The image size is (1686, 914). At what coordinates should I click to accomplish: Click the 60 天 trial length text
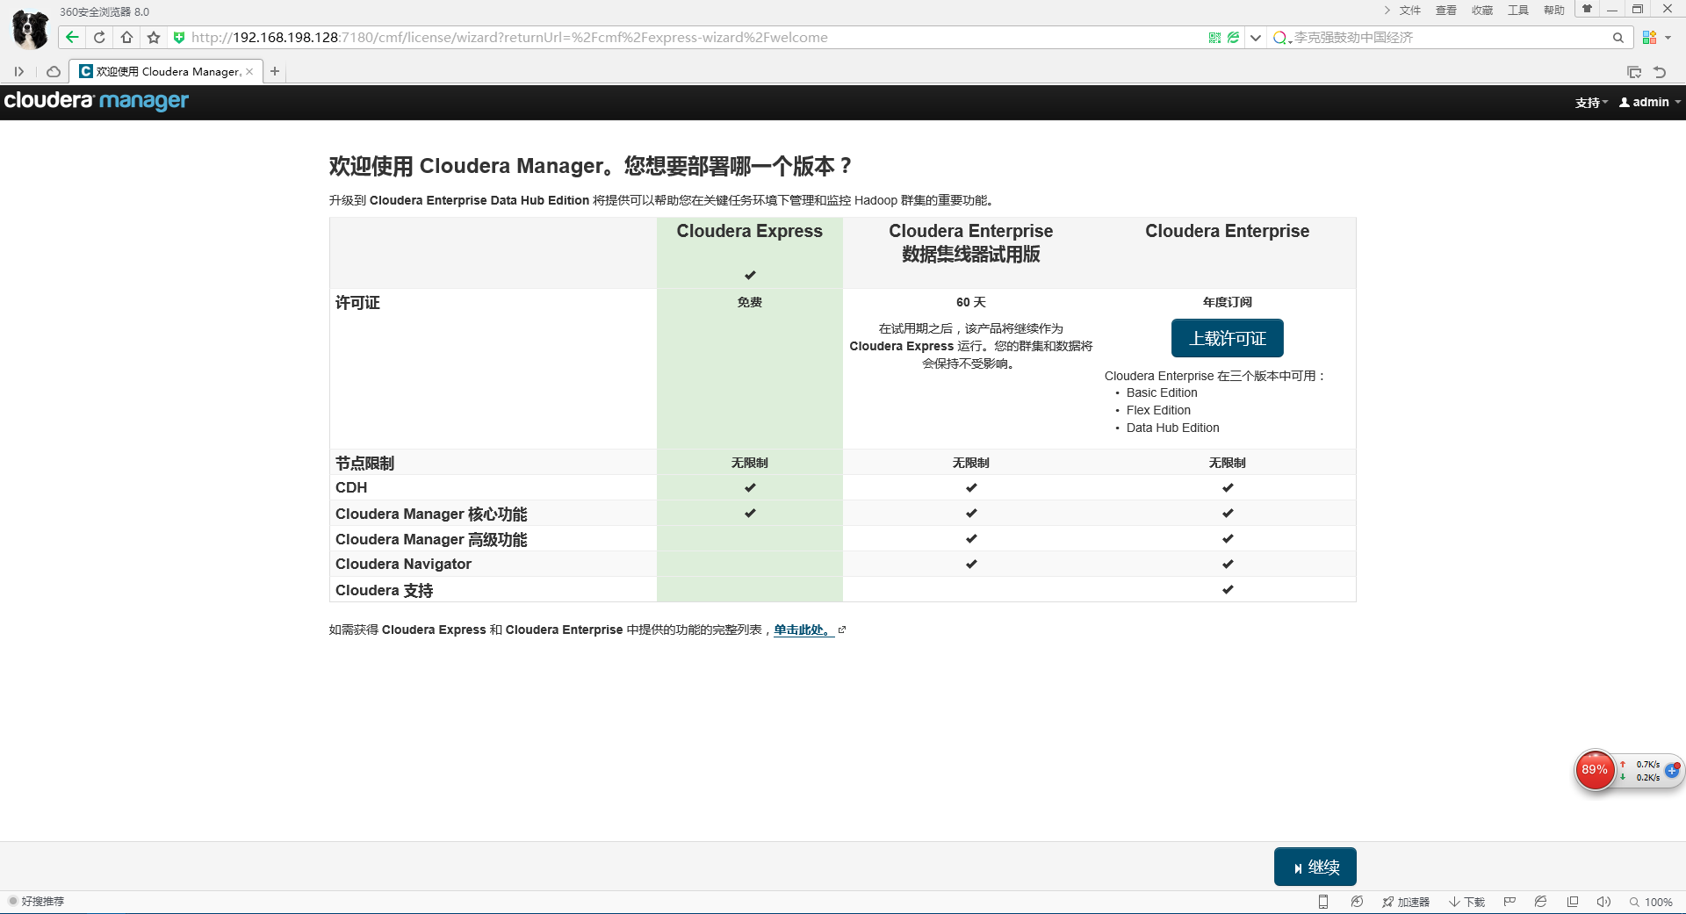pyautogui.click(x=971, y=302)
